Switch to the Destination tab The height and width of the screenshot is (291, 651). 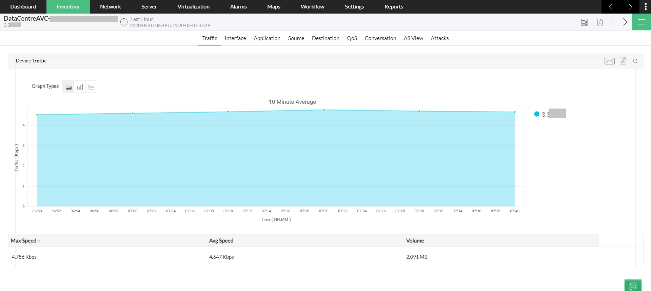point(325,38)
